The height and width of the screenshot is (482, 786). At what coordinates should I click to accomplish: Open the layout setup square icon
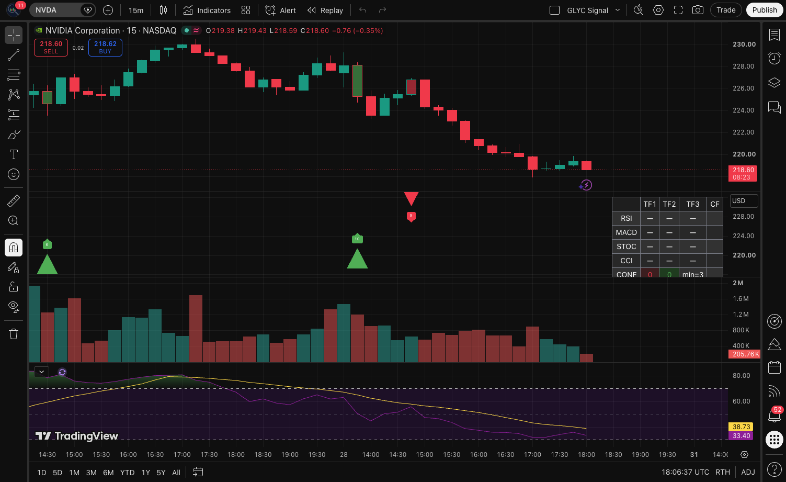(555, 10)
